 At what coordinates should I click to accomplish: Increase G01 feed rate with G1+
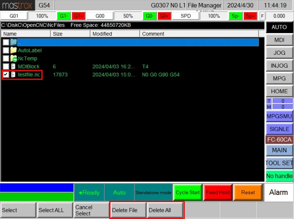[x=78, y=16]
